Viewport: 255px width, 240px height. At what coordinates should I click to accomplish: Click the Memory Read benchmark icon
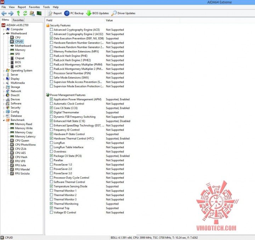pyautogui.click(x=12, y=124)
